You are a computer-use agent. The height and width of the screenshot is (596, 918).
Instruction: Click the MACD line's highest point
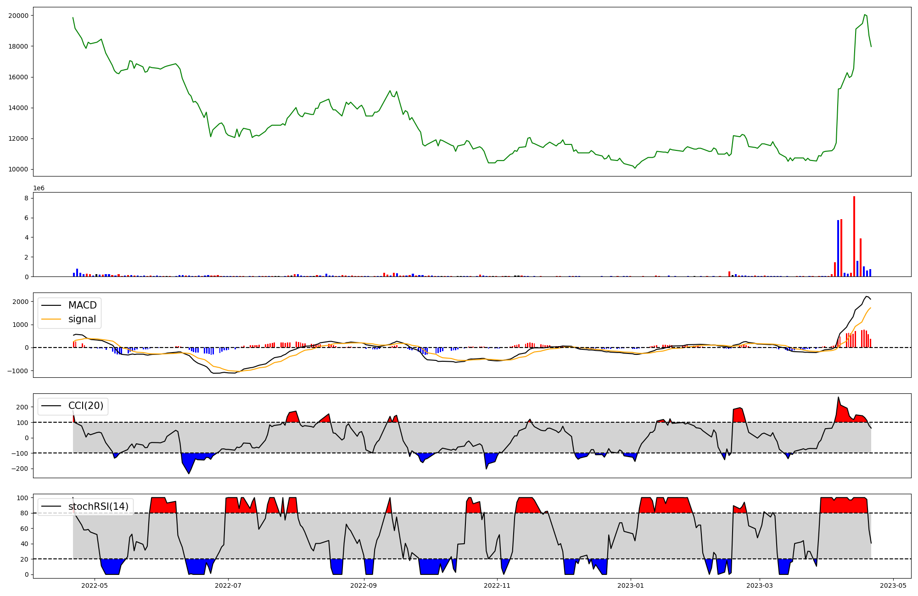point(867,297)
